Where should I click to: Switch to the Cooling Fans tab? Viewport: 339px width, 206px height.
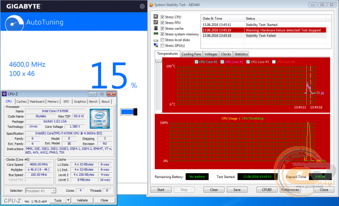point(191,54)
